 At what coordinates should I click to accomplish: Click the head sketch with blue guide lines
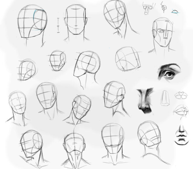click(32, 25)
